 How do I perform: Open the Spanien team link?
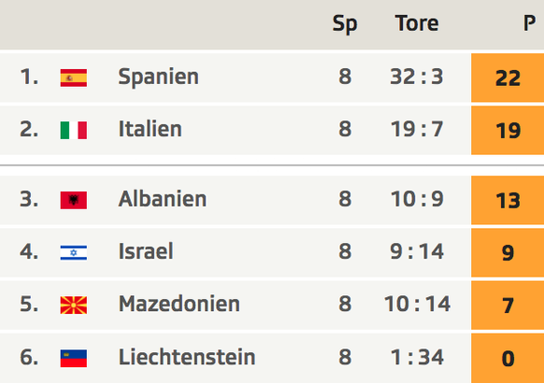[x=159, y=77]
